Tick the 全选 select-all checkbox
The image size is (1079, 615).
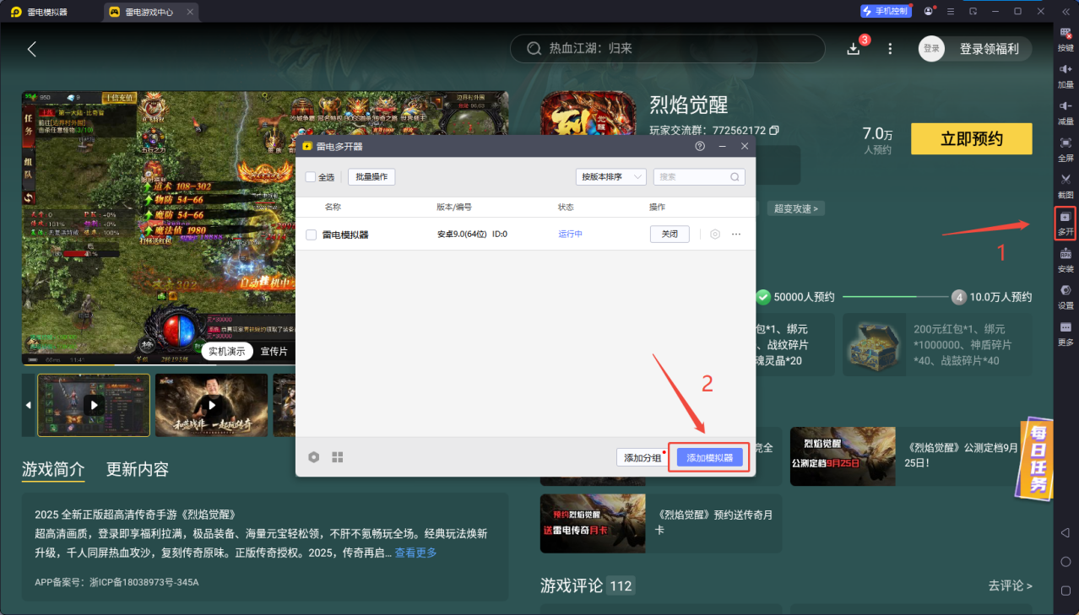311,177
